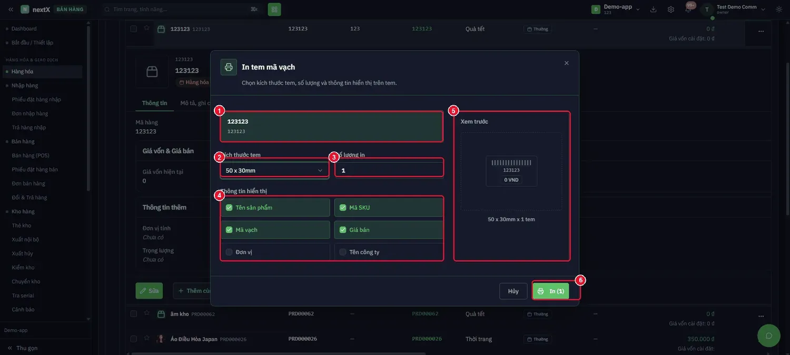790x355 pixels.
Task: Click the In (1) print button
Action: 551,291
